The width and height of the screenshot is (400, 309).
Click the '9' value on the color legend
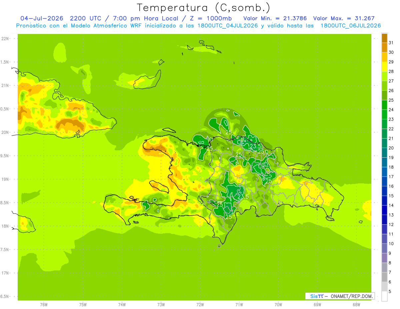390,253
